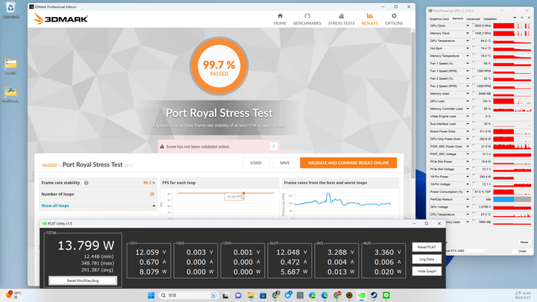
Task: Open LINE app from the taskbar
Action: pos(386,295)
